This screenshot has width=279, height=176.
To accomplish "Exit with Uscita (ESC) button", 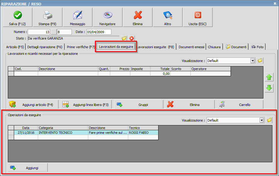I will click(198, 17).
